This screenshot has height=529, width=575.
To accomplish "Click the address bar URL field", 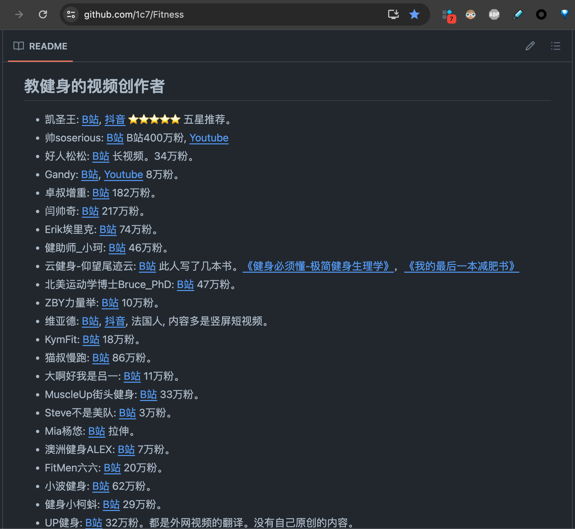I will pos(229,14).
